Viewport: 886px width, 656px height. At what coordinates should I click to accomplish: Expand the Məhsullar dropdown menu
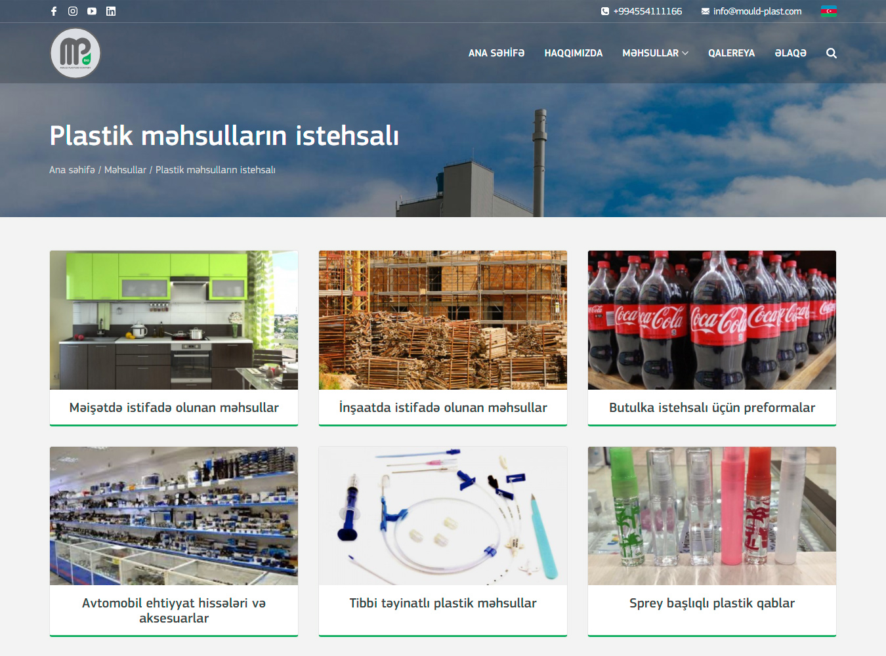[655, 53]
